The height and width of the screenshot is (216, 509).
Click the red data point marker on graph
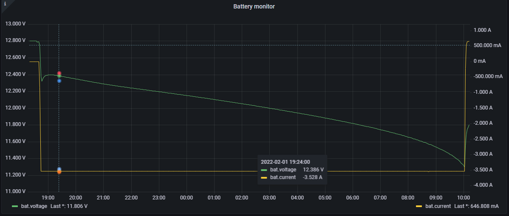pyautogui.click(x=59, y=73)
